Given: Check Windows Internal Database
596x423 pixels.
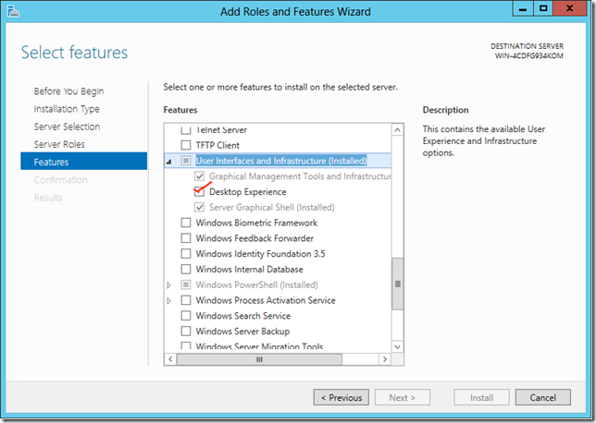Looking at the screenshot, I should coord(186,270).
